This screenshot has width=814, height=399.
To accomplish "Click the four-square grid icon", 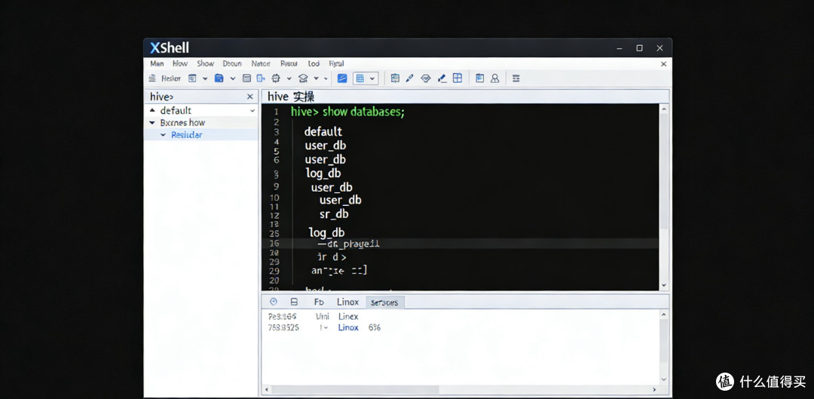I will [x=457, y=78].
